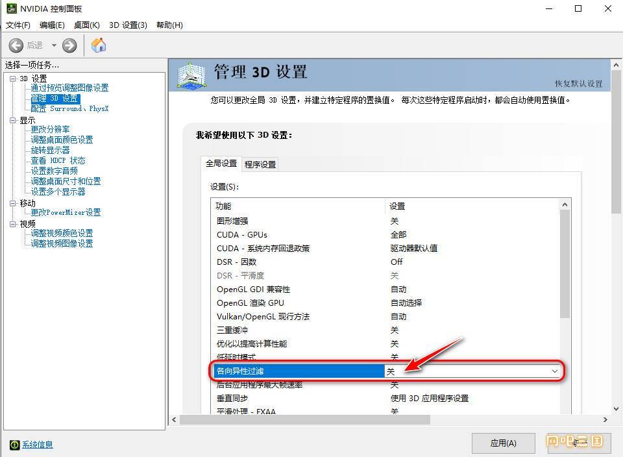
Task: Click the Forward arrow icon
Action: tap(69, 45)
